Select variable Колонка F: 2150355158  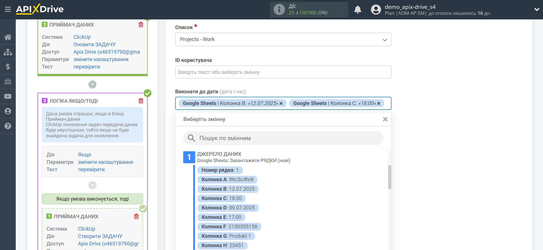coord(229,227)
